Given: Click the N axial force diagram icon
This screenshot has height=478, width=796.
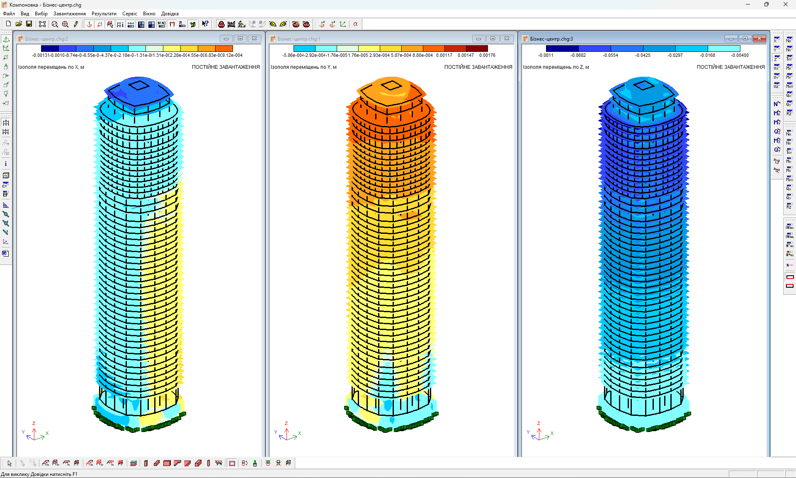Looking at the screenshot, I should 777,104.
